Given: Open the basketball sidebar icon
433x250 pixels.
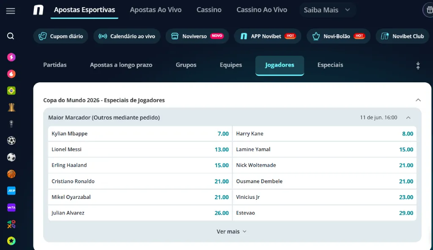Looking at the screenshot, I should (11, 174).
